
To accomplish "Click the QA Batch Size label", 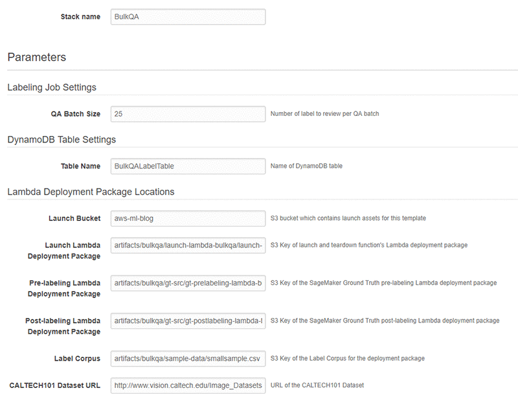I will (75, 114).
